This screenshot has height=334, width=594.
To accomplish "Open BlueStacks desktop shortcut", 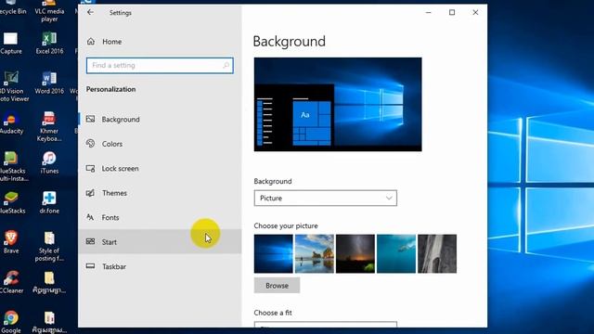I will (11, 202).
